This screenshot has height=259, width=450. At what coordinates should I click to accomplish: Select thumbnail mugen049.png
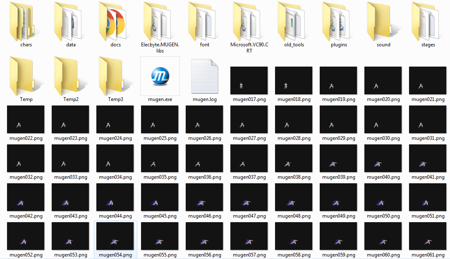tap(338, 197)
